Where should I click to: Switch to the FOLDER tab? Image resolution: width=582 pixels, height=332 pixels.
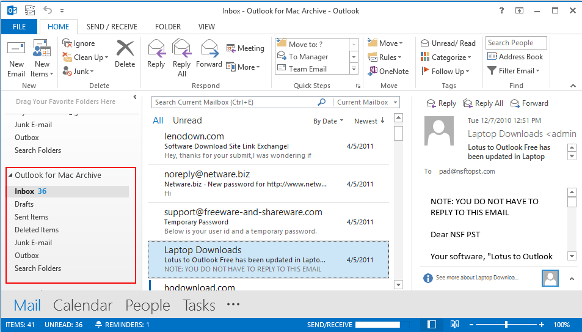tap(168, 26)
